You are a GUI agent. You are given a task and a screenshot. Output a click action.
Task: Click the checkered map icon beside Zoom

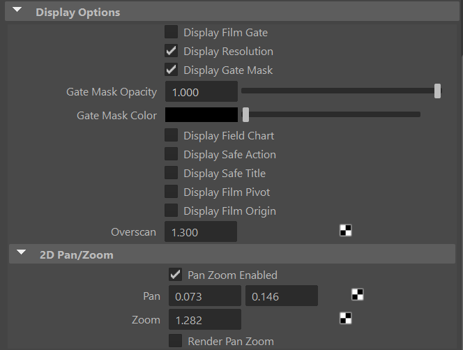coord(345,318)
